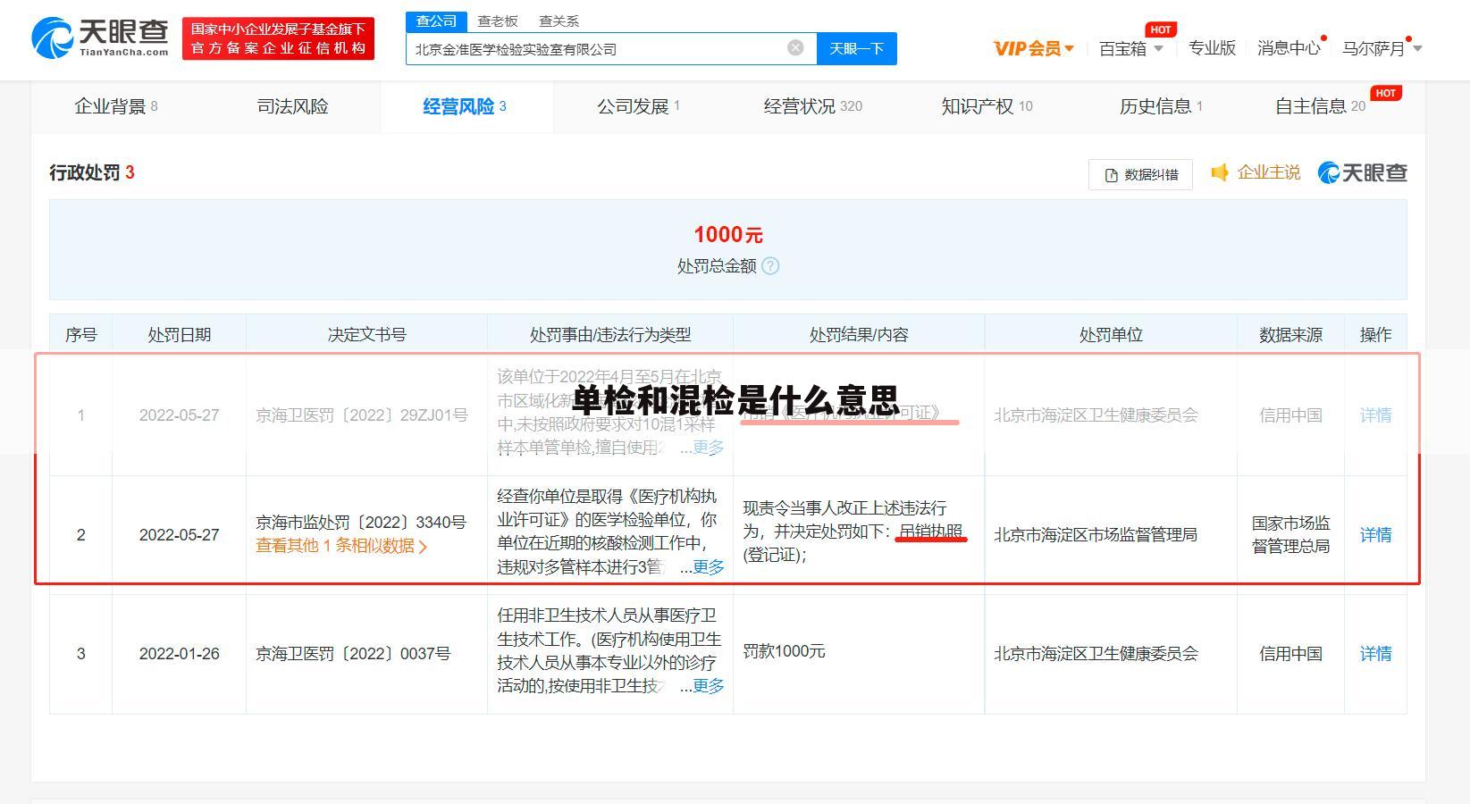Click the 企业主说 speaker icon
1470x804 pixels.
point(1220,172)
